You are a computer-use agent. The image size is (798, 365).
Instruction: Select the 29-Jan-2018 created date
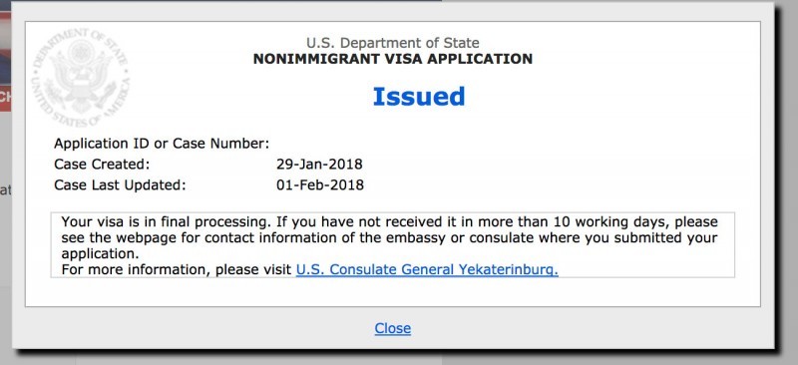click(x=319, y=165)
